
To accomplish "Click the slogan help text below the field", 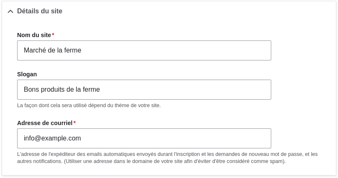I will 88,105.
